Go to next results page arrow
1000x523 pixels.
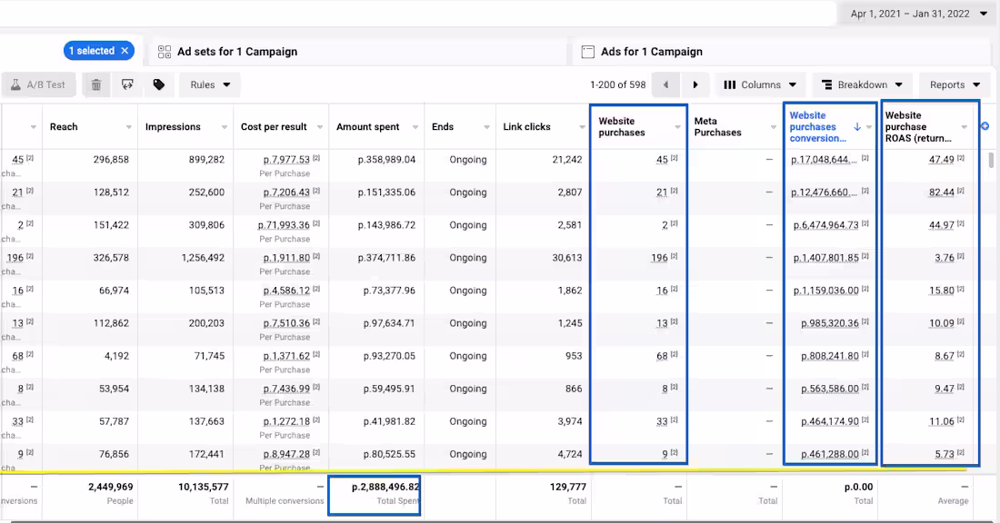695,84
